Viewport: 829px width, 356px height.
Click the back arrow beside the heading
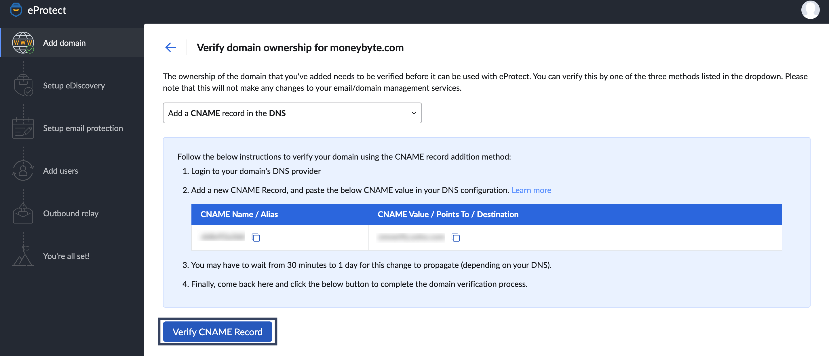pyautogui.click(x=171, y=47)
